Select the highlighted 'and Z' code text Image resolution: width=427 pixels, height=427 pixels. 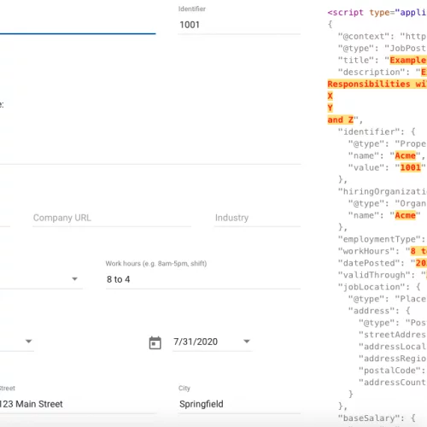341,120
